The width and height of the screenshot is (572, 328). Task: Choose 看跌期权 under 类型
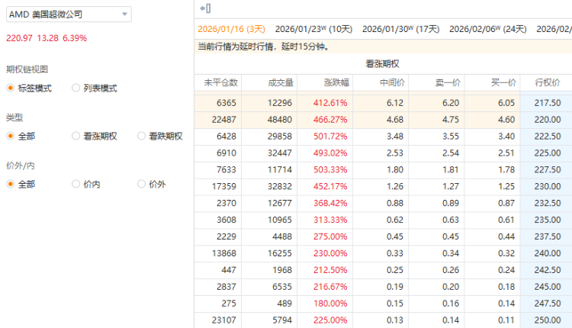click(x=142, y=136)
